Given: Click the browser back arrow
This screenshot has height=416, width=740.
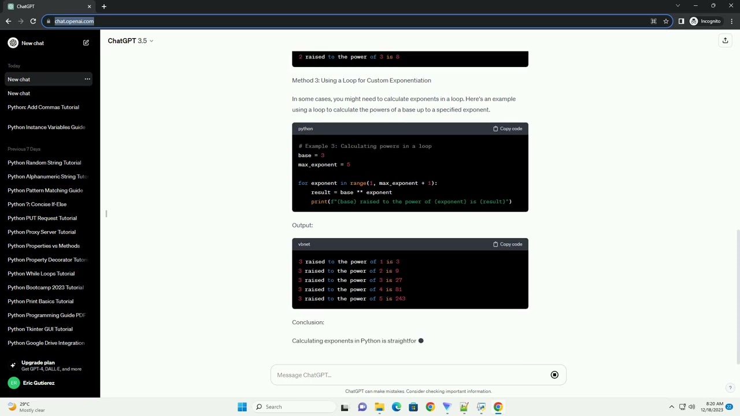Looking at the screenshot, I should tap(8, 21).
